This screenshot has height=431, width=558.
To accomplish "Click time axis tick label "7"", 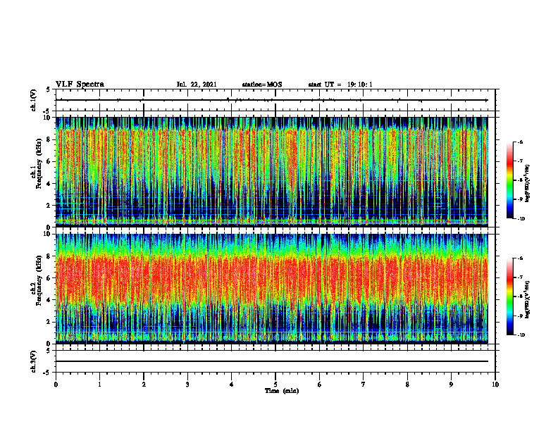I will tap(364, 385).
